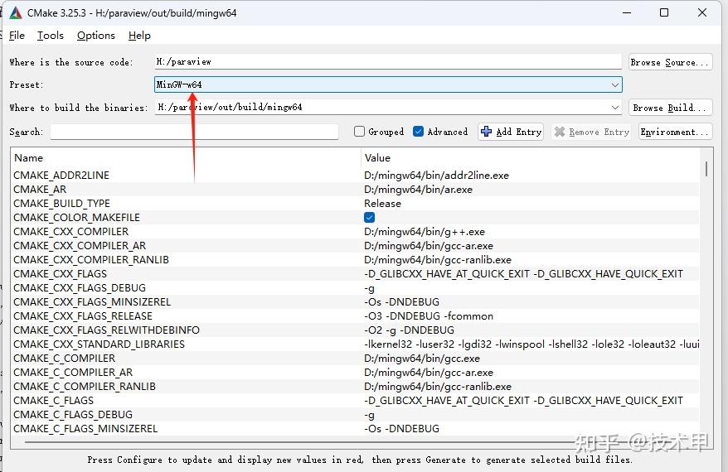
Task: Click the Release value of CMAKE_BUILD_TYPE
Action: [382, 204]
